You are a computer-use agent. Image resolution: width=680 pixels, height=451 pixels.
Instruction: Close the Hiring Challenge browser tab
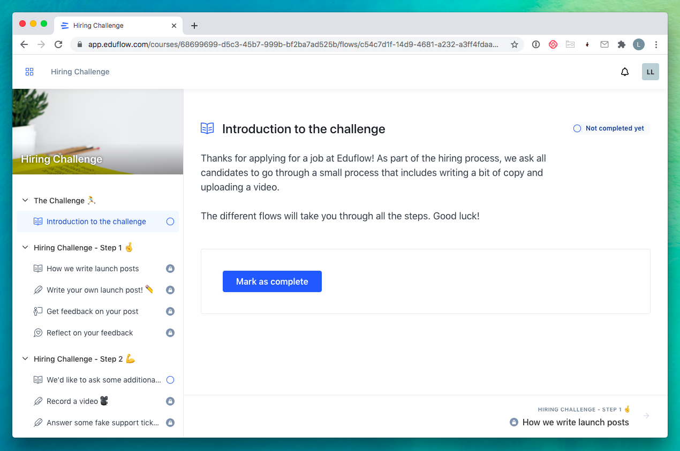[x=174, y=26]
